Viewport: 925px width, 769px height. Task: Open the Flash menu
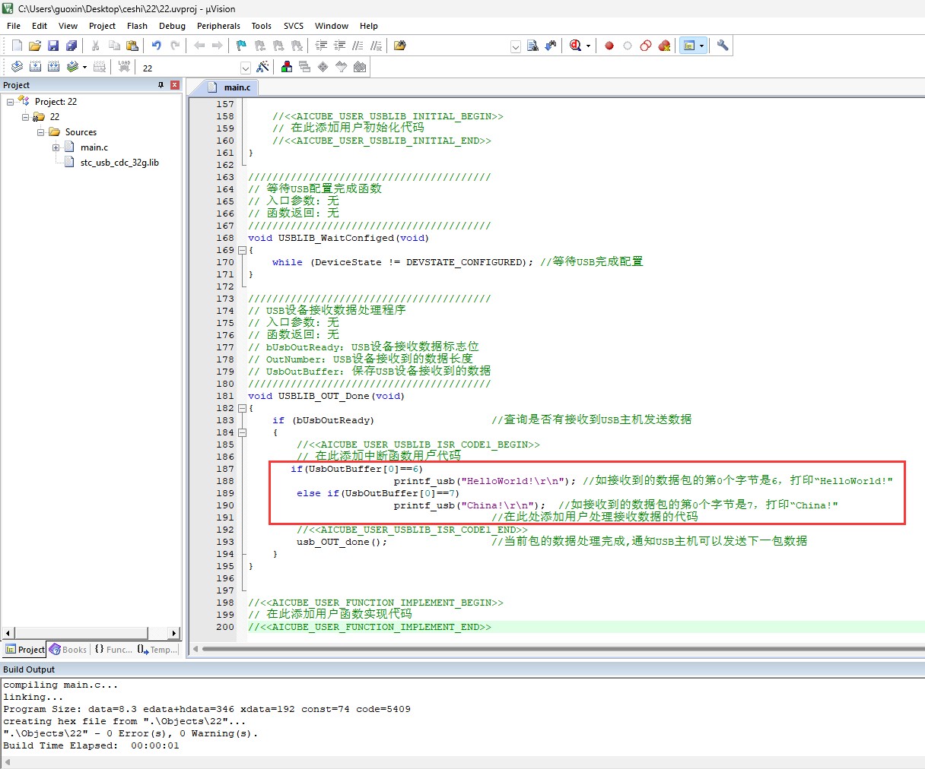pyautogui.click(x=137, y=26)
